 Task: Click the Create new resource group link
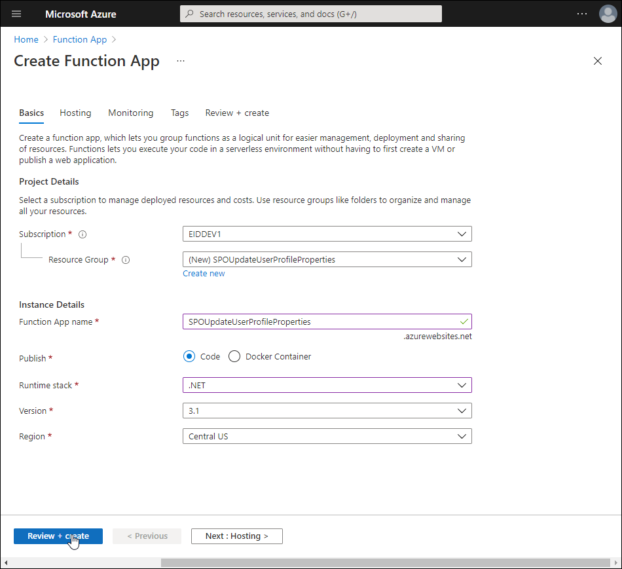pos(204,274)
